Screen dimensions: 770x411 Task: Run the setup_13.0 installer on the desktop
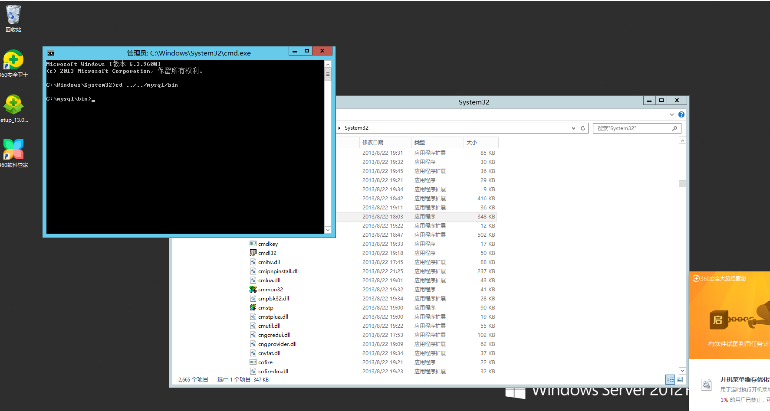click(x=13, y=104)
